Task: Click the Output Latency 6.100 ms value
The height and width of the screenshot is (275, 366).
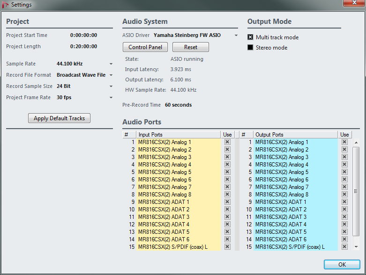Action: click(181, 80)
